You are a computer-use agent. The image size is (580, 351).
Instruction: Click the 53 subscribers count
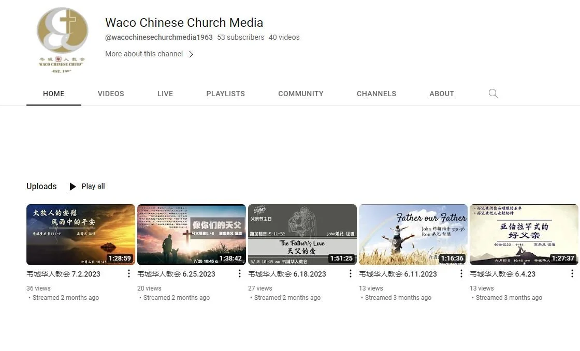[x=241, y=37]
